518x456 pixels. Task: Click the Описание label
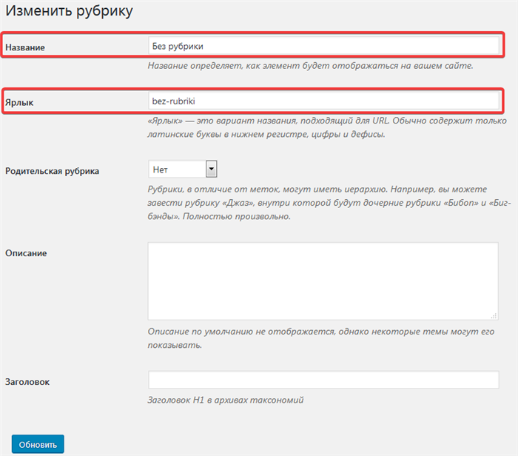[x=26, y=253]
